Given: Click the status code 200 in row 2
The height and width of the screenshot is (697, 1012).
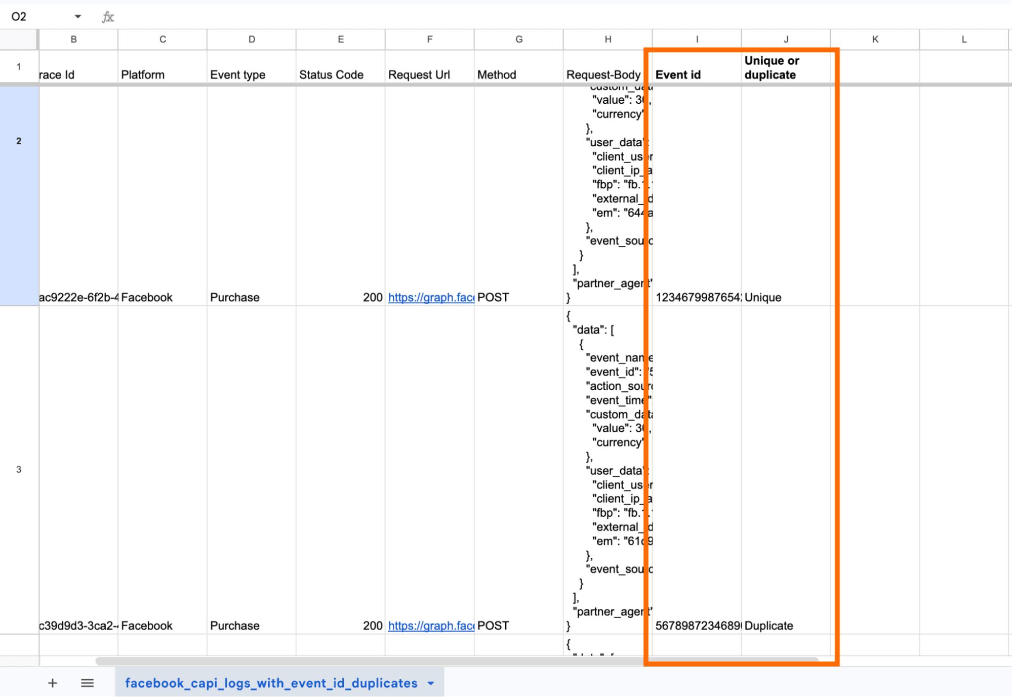Looking at the screenshot, I should [x=341, y=195].
